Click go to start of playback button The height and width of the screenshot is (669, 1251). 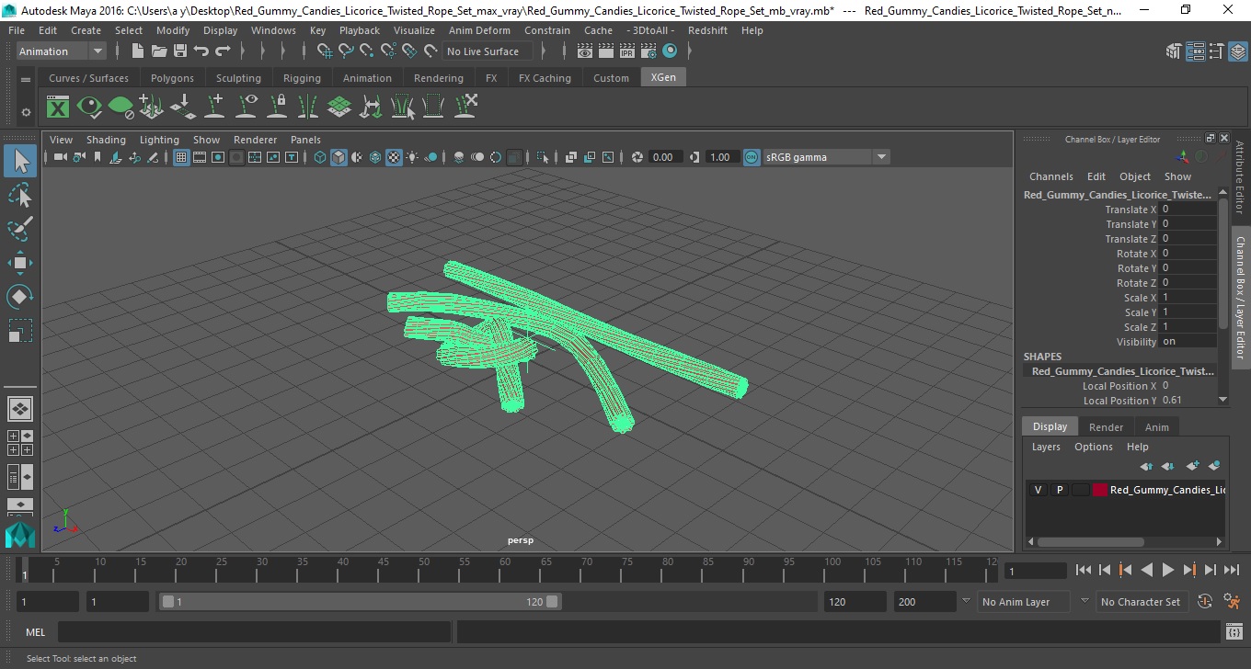pyautogui.click(x=1084, y=571)
